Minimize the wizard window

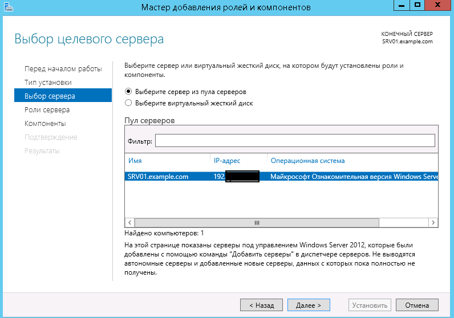pyautogui.click(x=402, y=5)
